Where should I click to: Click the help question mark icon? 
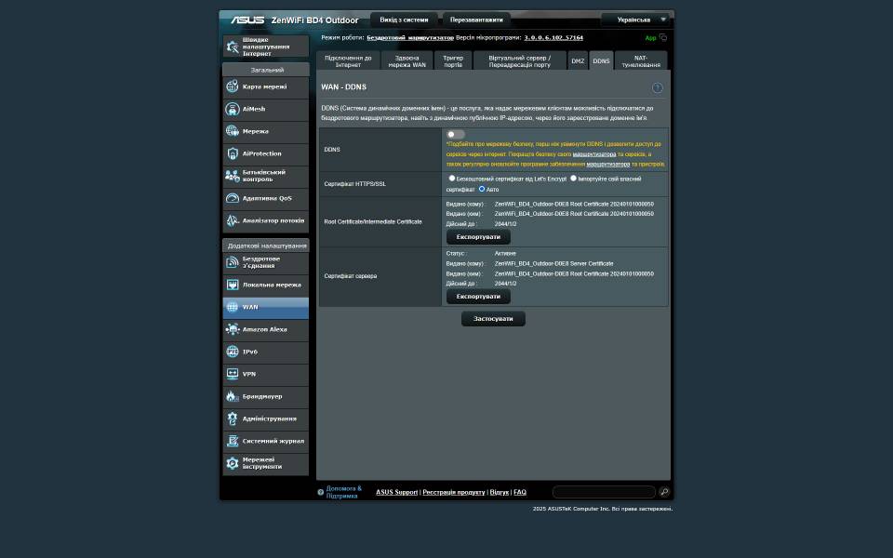coord(658,87)
